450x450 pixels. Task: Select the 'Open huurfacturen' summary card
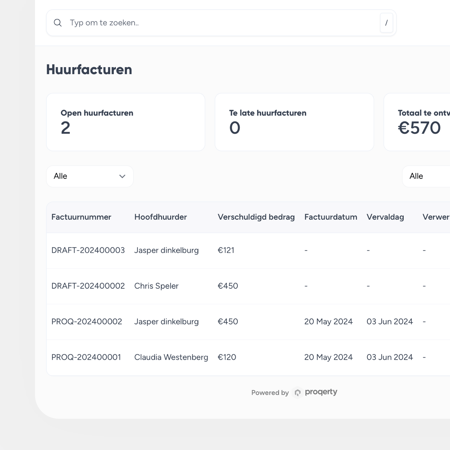(126, 122)
